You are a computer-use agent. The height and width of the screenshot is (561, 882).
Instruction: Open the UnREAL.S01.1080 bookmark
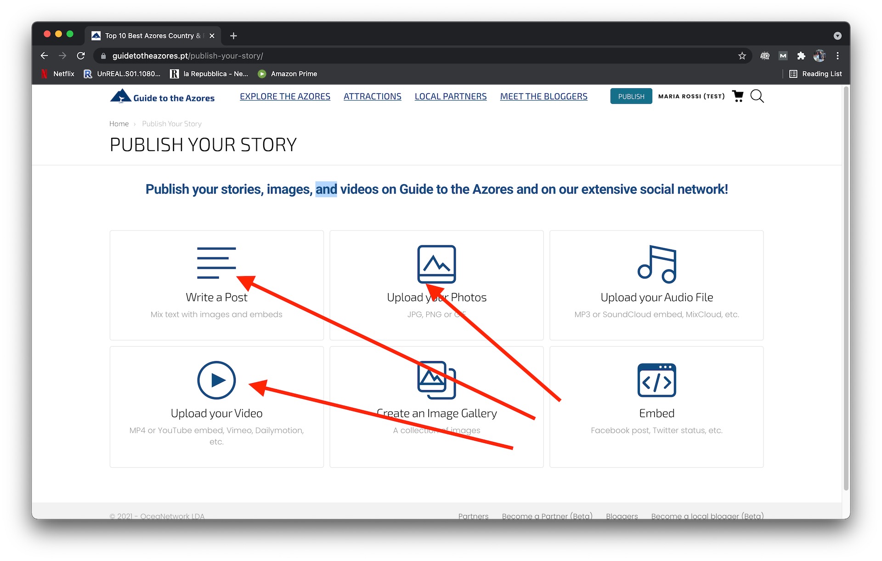pos(122,74)
